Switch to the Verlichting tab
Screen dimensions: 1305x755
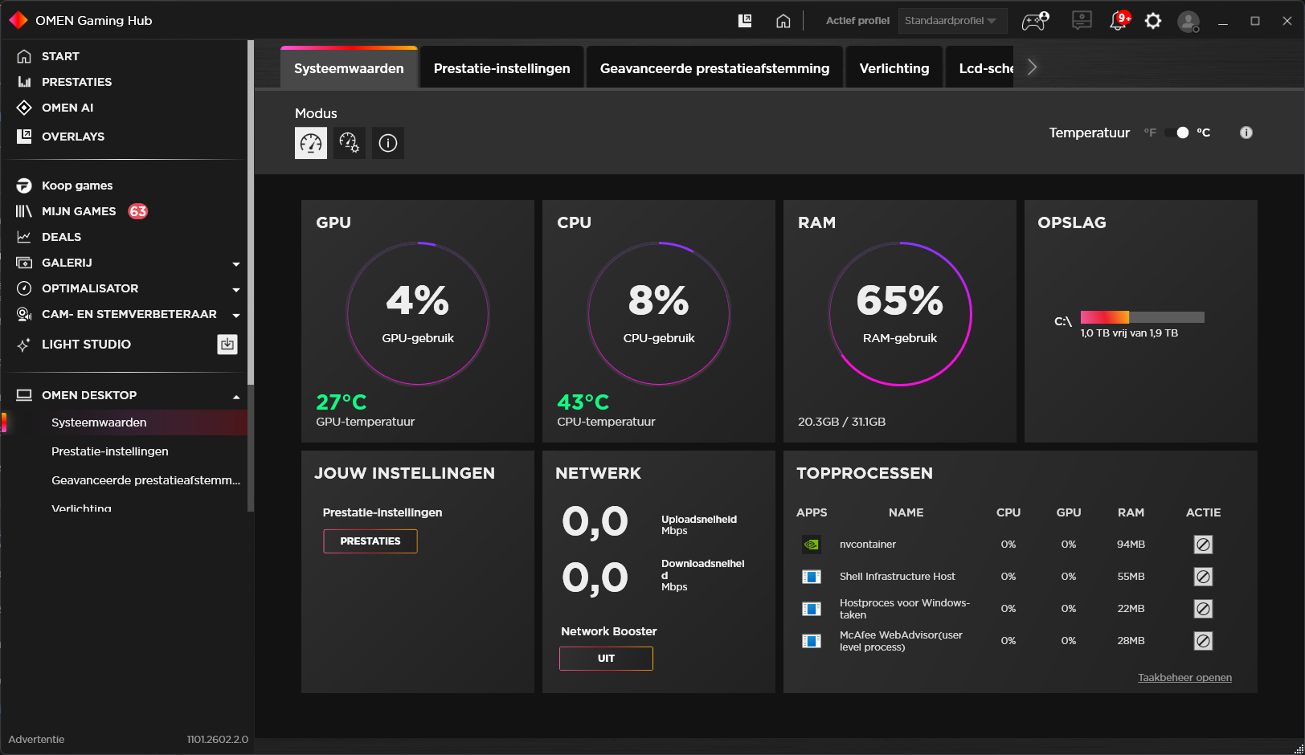point(894,68)
